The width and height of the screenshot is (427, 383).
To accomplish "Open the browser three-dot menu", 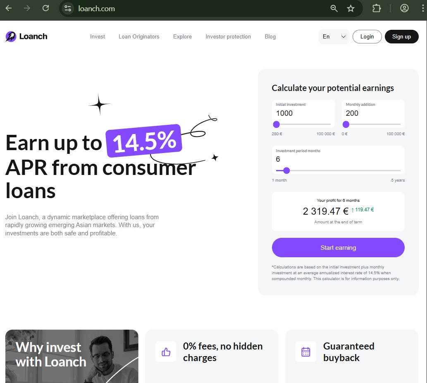I will 422,8.
